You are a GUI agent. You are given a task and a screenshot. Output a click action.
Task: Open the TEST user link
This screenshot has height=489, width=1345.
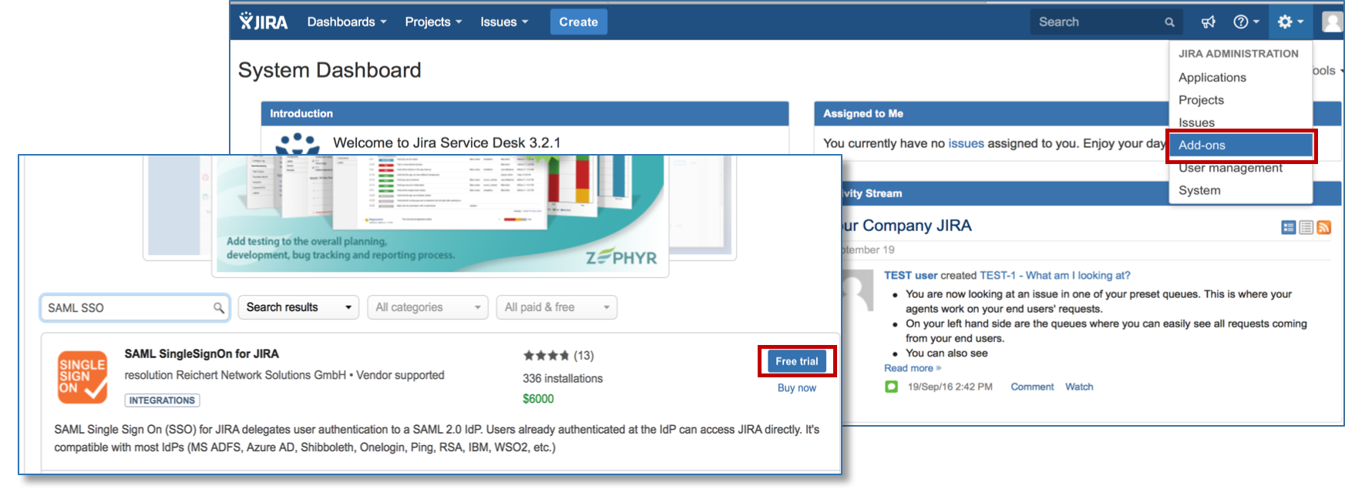[910, 276]
